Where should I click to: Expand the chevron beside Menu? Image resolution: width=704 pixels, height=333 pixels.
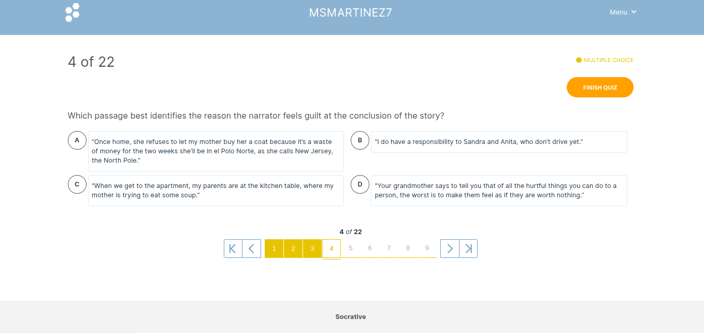634,12
